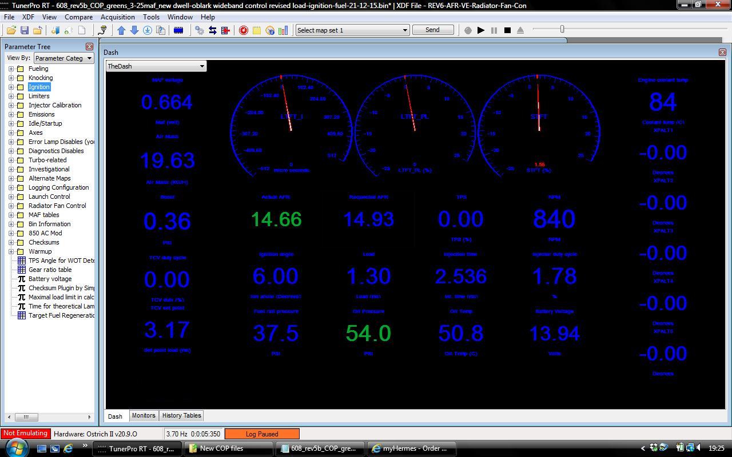Click the circled down arrow icon
The image size is (732, 457).
point(148,30)
